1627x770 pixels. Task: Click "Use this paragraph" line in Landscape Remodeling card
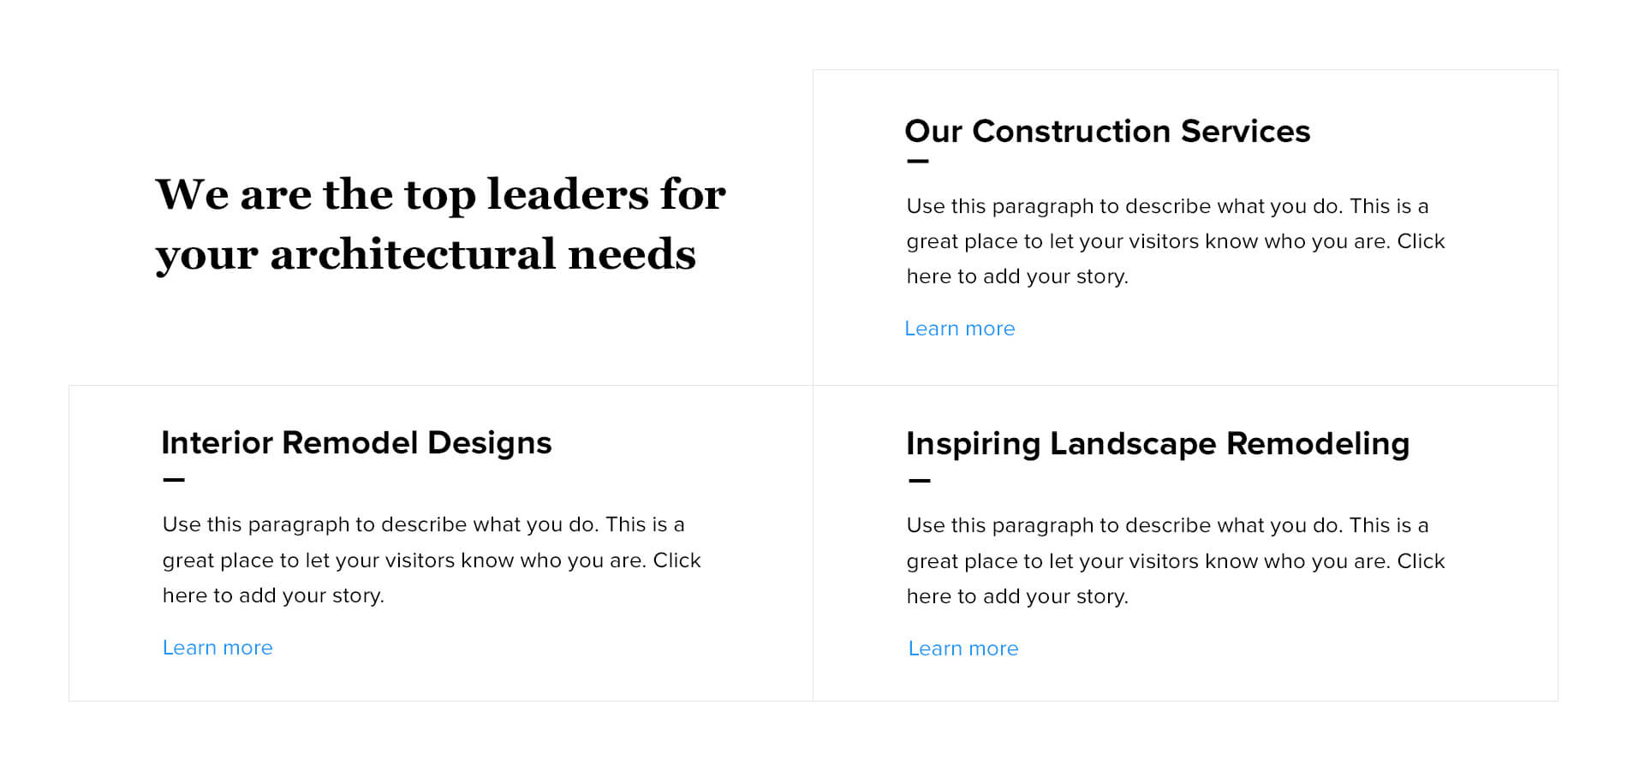point(1167,525)
